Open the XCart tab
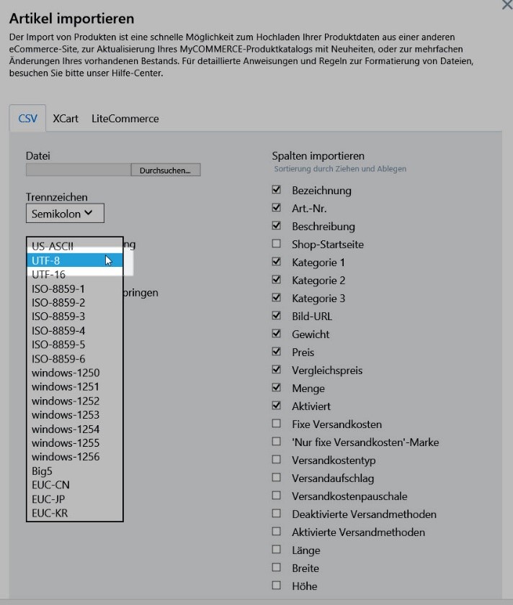The width and height of the screenshot is (513, 605). (x=66, y=119)
